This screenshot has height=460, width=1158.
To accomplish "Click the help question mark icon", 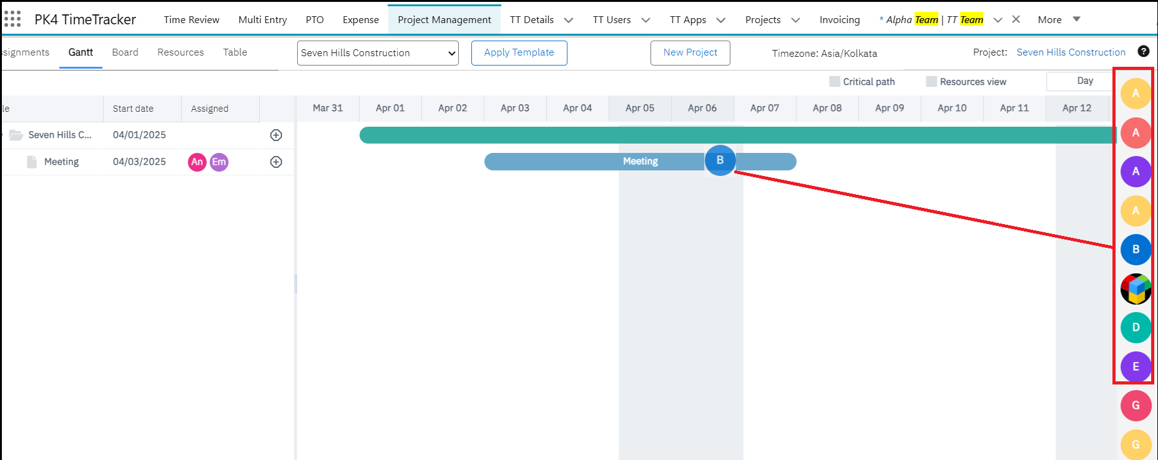I will point(1143,52).
